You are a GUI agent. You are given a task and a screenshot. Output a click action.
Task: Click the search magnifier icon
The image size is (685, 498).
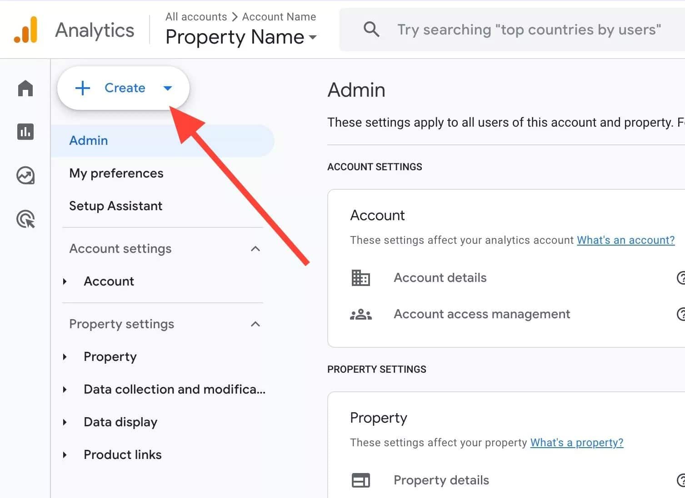click(371, 30)
